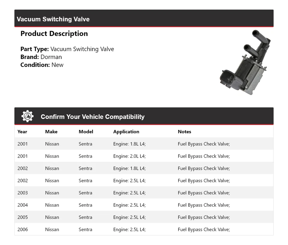Click the Vacuum Switching Valve header title
This screenshot has height=245, width=288.
[x=53, y=19]
